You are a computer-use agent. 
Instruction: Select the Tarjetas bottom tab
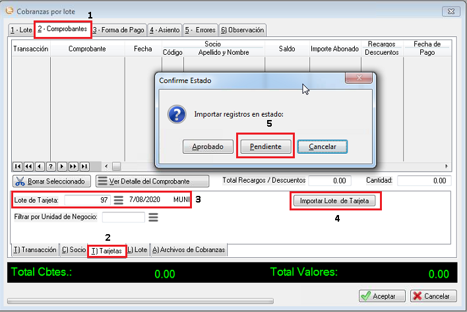pyautogui.click(x=107, y=251)
